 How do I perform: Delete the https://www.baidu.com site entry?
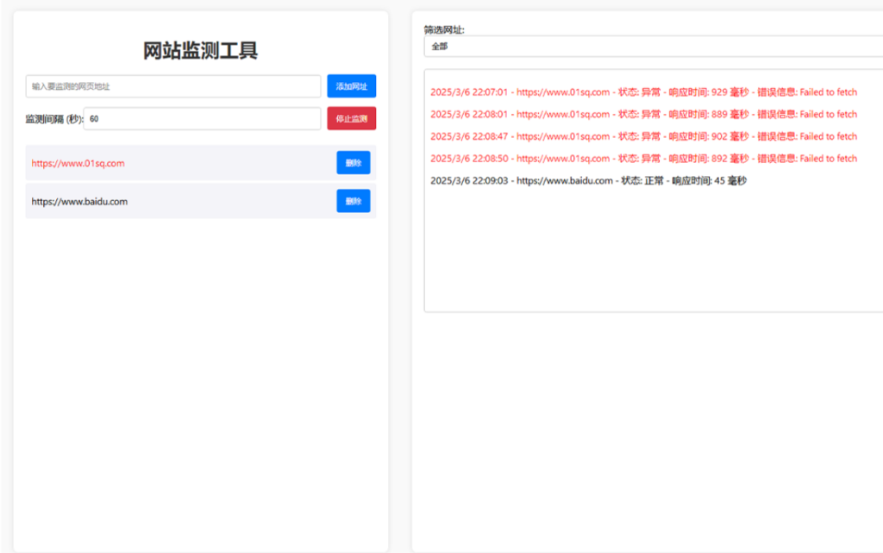353,202
